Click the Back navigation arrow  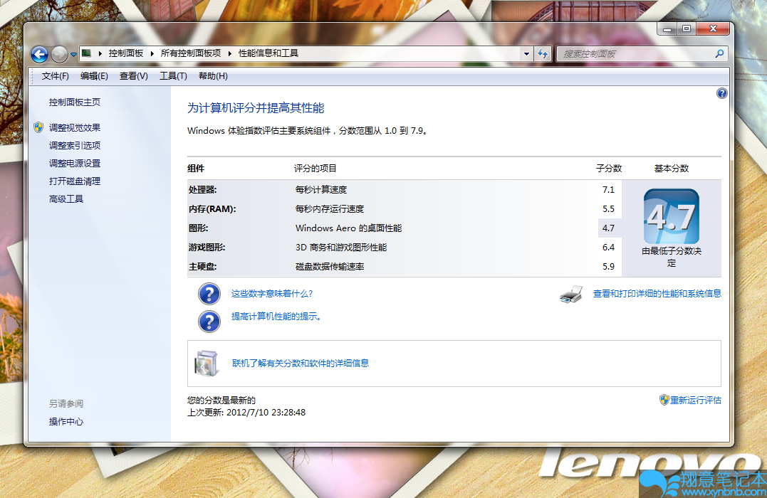click(x=40, y=54)
